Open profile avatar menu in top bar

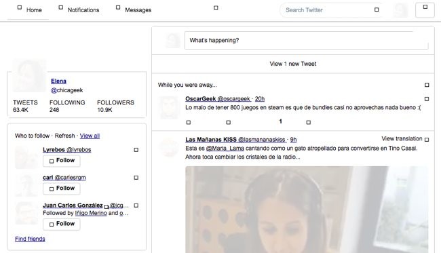400,10
